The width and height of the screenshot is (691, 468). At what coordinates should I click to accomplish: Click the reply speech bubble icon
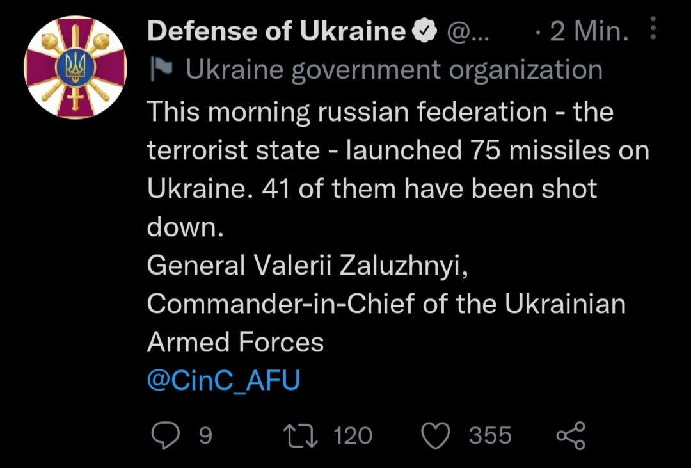[x=166, y=436]
